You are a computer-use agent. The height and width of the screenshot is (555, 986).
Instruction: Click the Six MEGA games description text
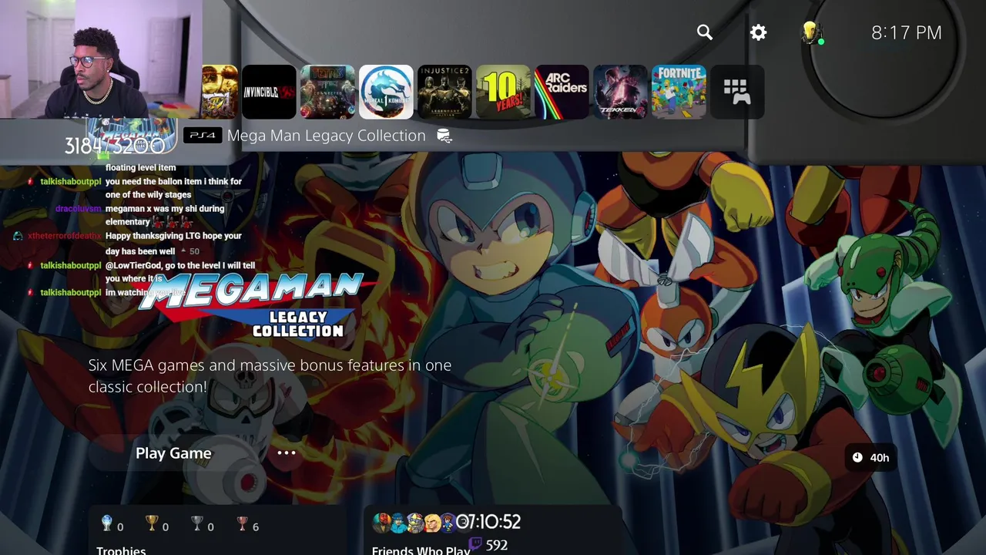[270, 376]
